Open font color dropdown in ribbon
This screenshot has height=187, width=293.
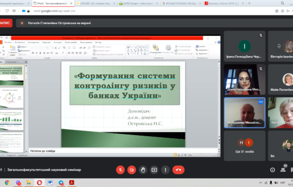pos(63,53)
